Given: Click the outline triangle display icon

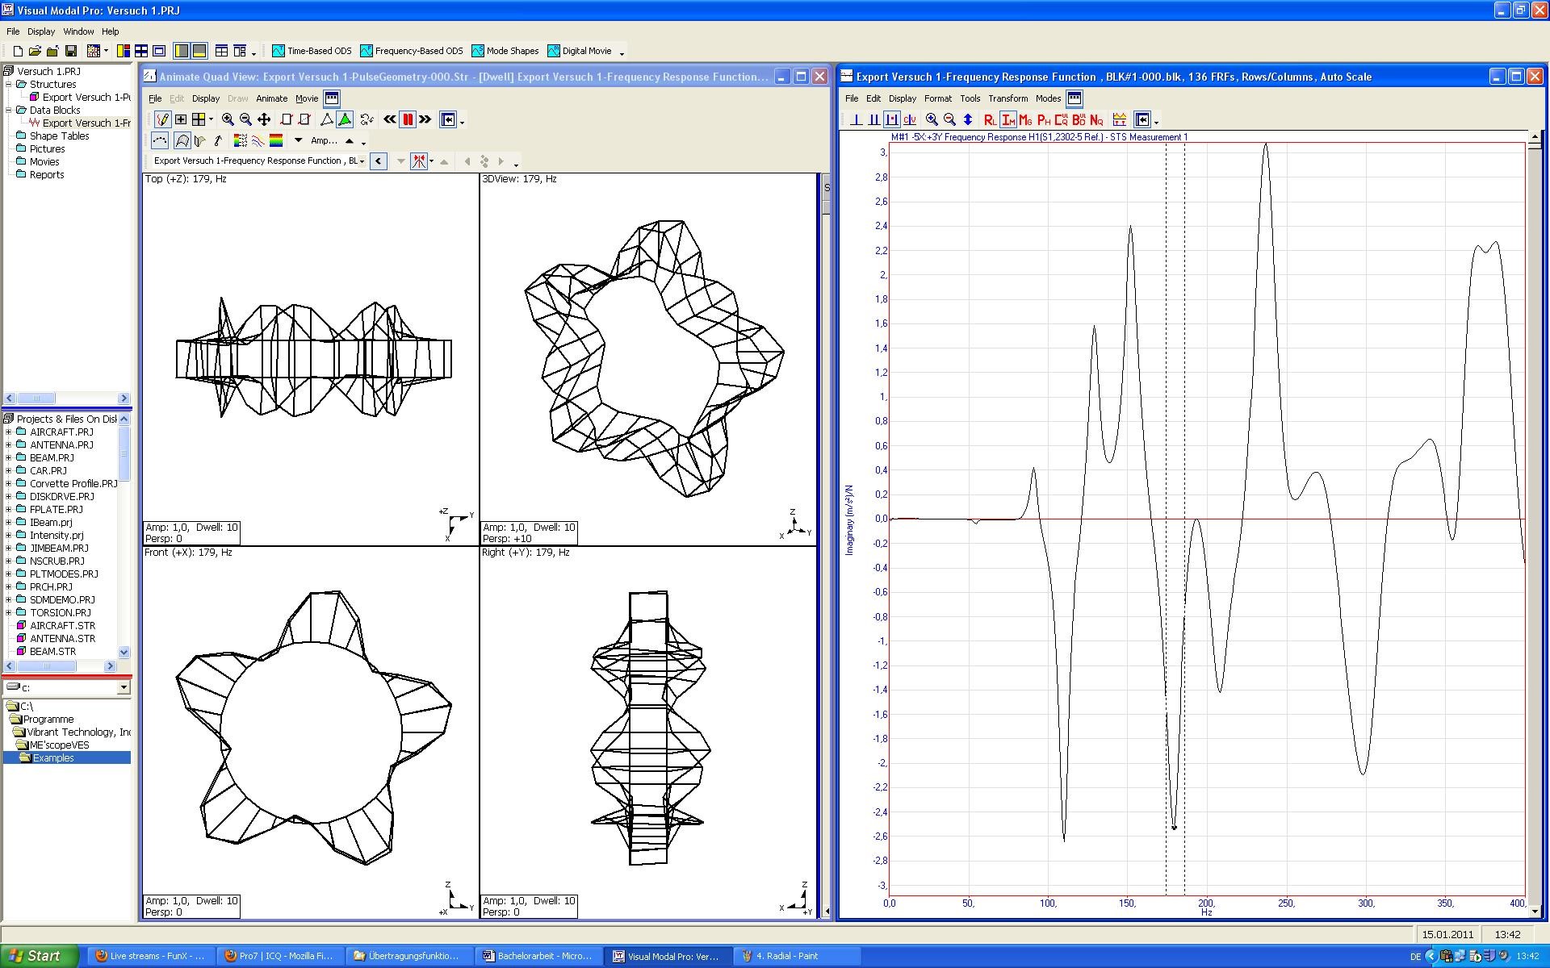Looking at the screenshot, I should pyautogui.click(x=327, y=119).
